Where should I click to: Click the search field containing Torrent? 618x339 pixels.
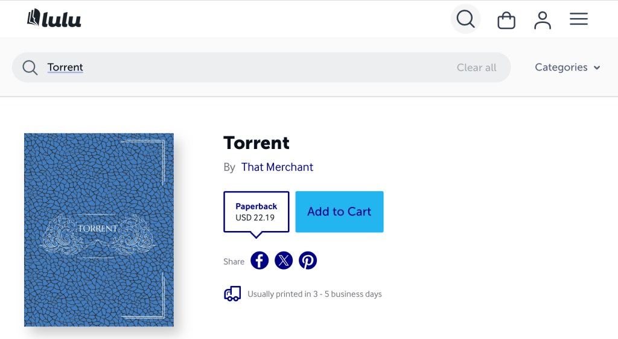coord(241,68)
